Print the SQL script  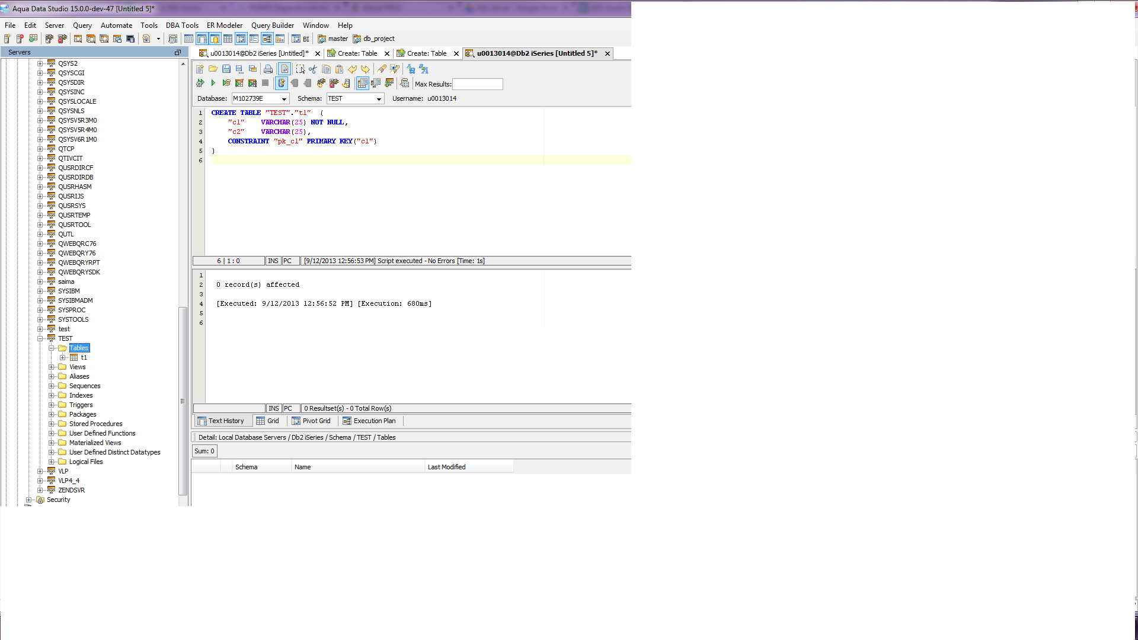pos(268,69)
